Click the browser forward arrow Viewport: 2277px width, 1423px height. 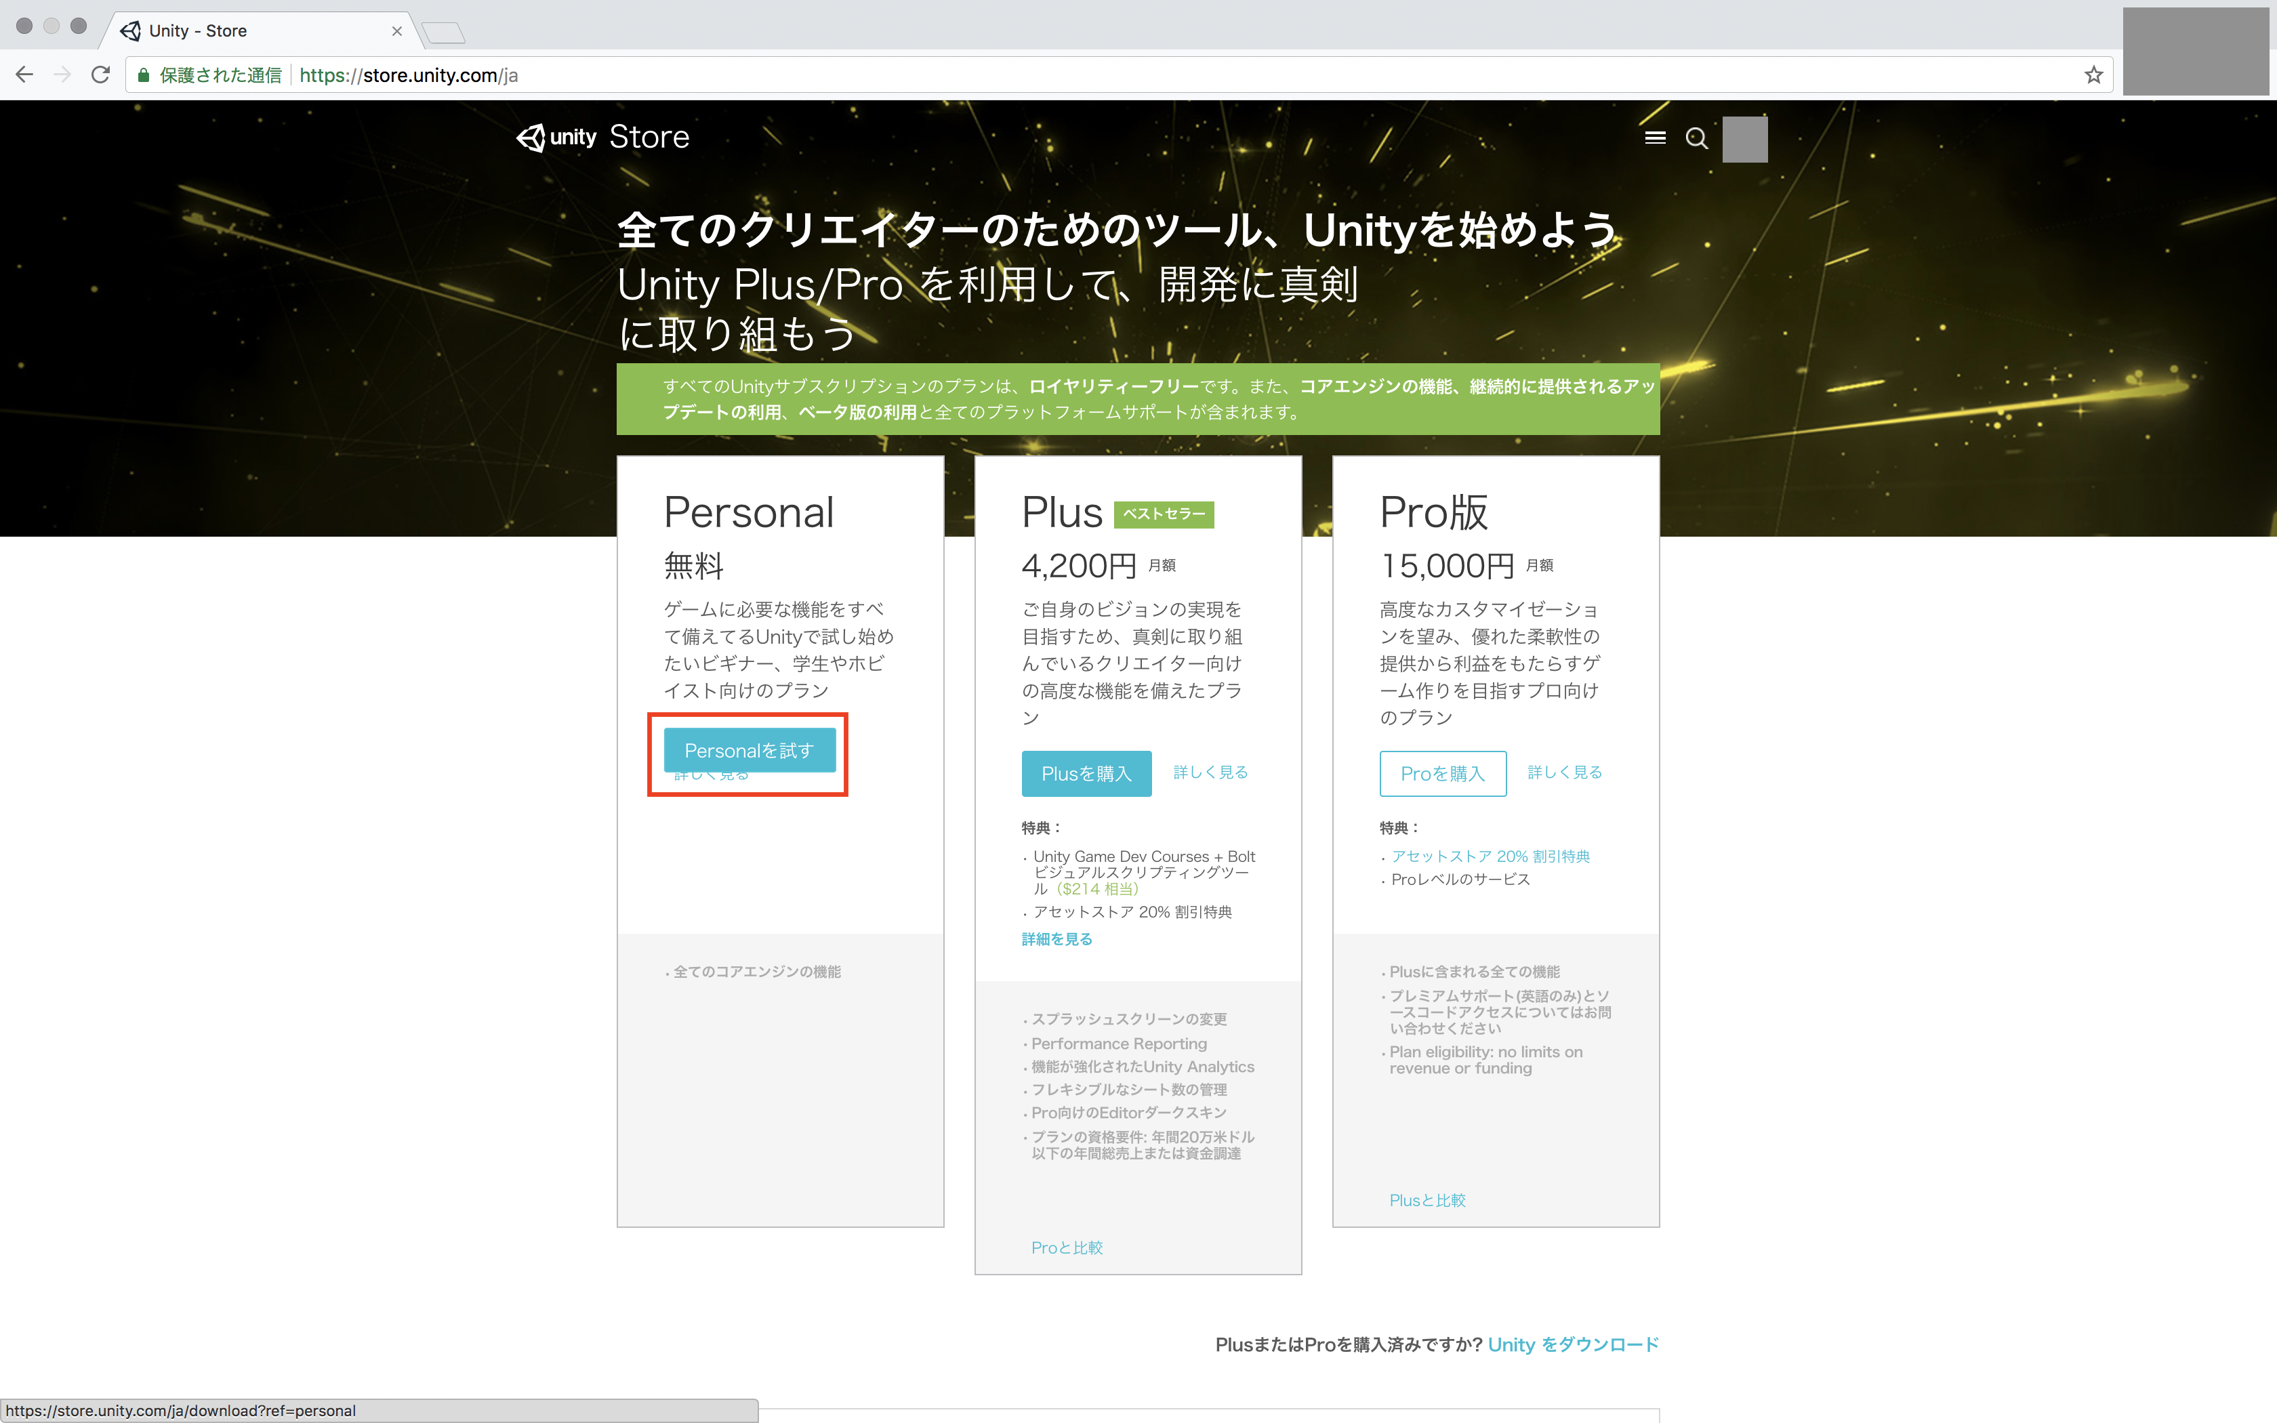(x=62, y=75)
